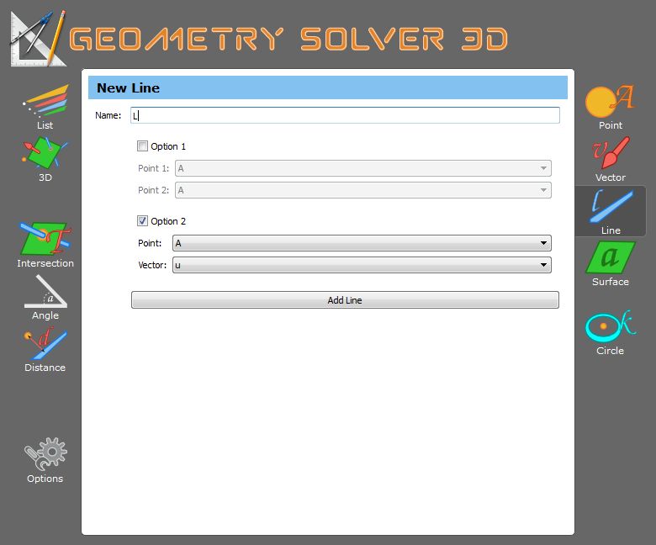Viewport: 656px width, 545px height.
Task: Expand the Point dropdown under Option 2
Action: 362,243
